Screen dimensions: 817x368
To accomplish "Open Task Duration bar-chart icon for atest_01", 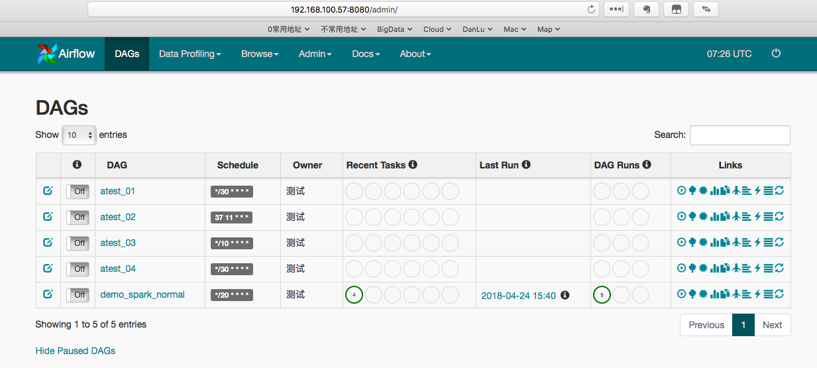I will [x=714, y=190].
